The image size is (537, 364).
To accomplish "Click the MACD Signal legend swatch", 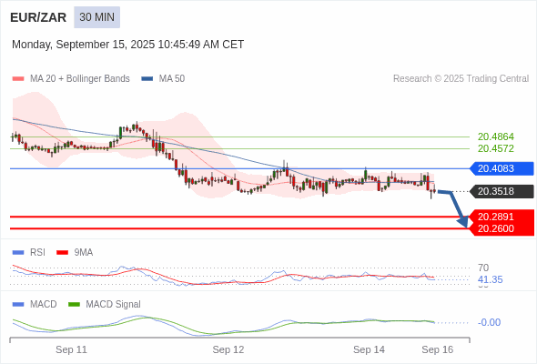I will click(x=74, y=304).
